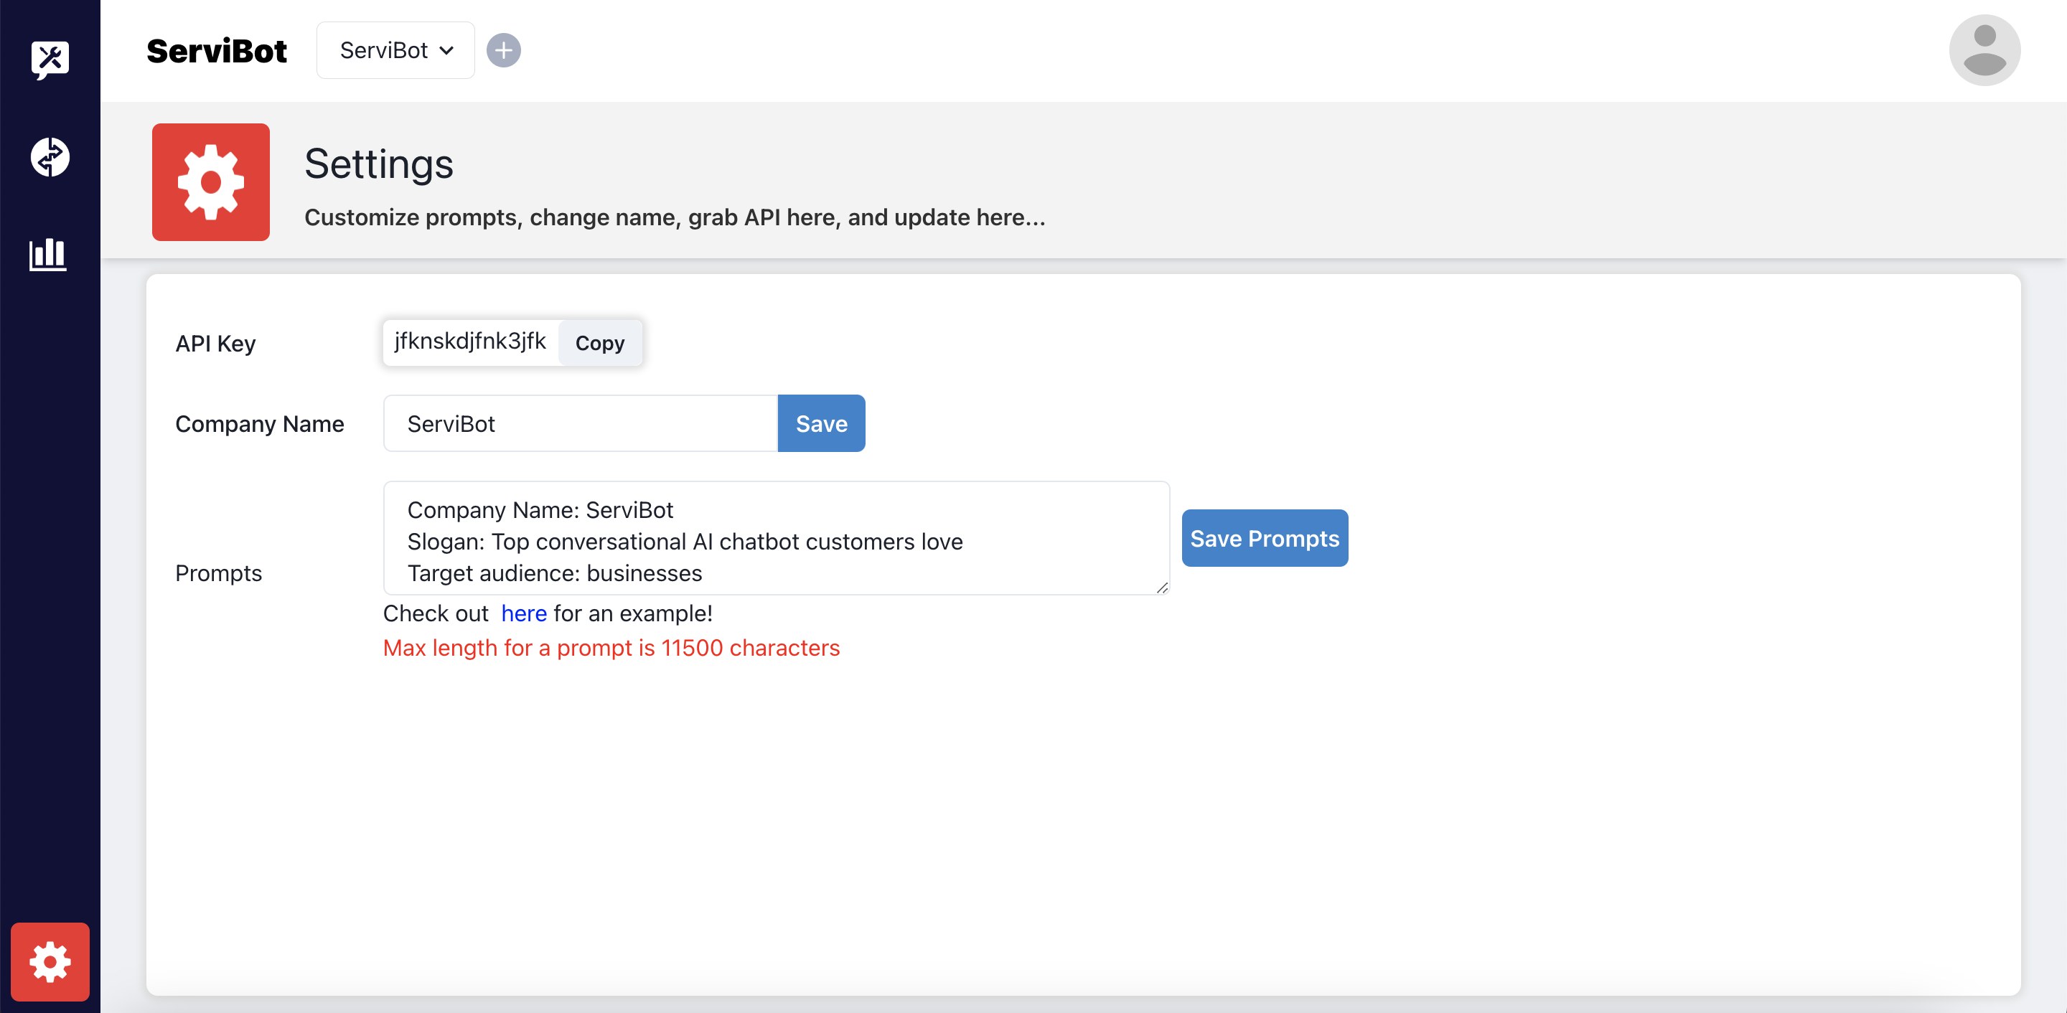This screenshot has height=1013, width=2067.
Task: Click into the Company Name input field
Action: [x=580, y=423]
